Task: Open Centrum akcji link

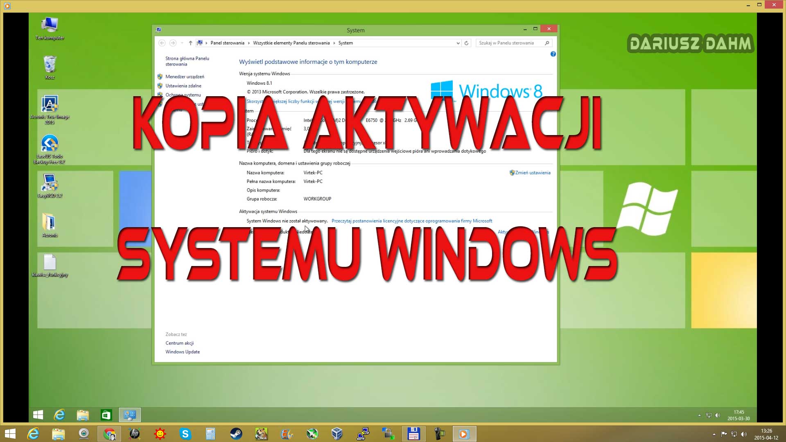Action: (179, 343)
